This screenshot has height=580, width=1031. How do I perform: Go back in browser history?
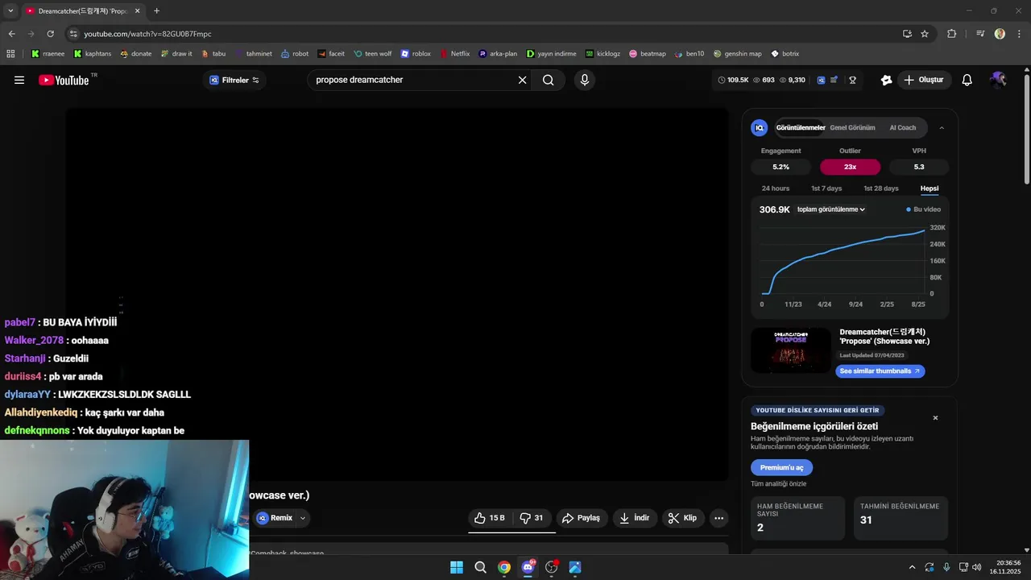(x=11, y=34)
